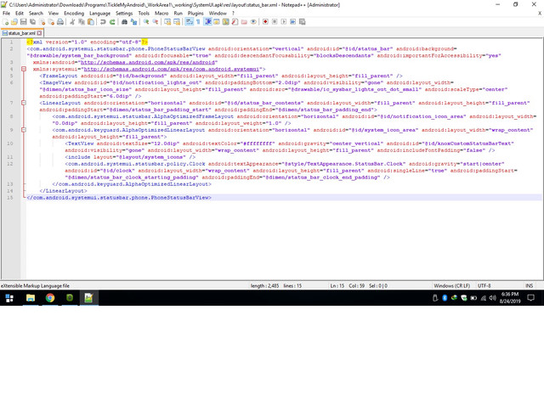Open the Edit menu
Screen dimensions: 544x411
coord(20,14)
